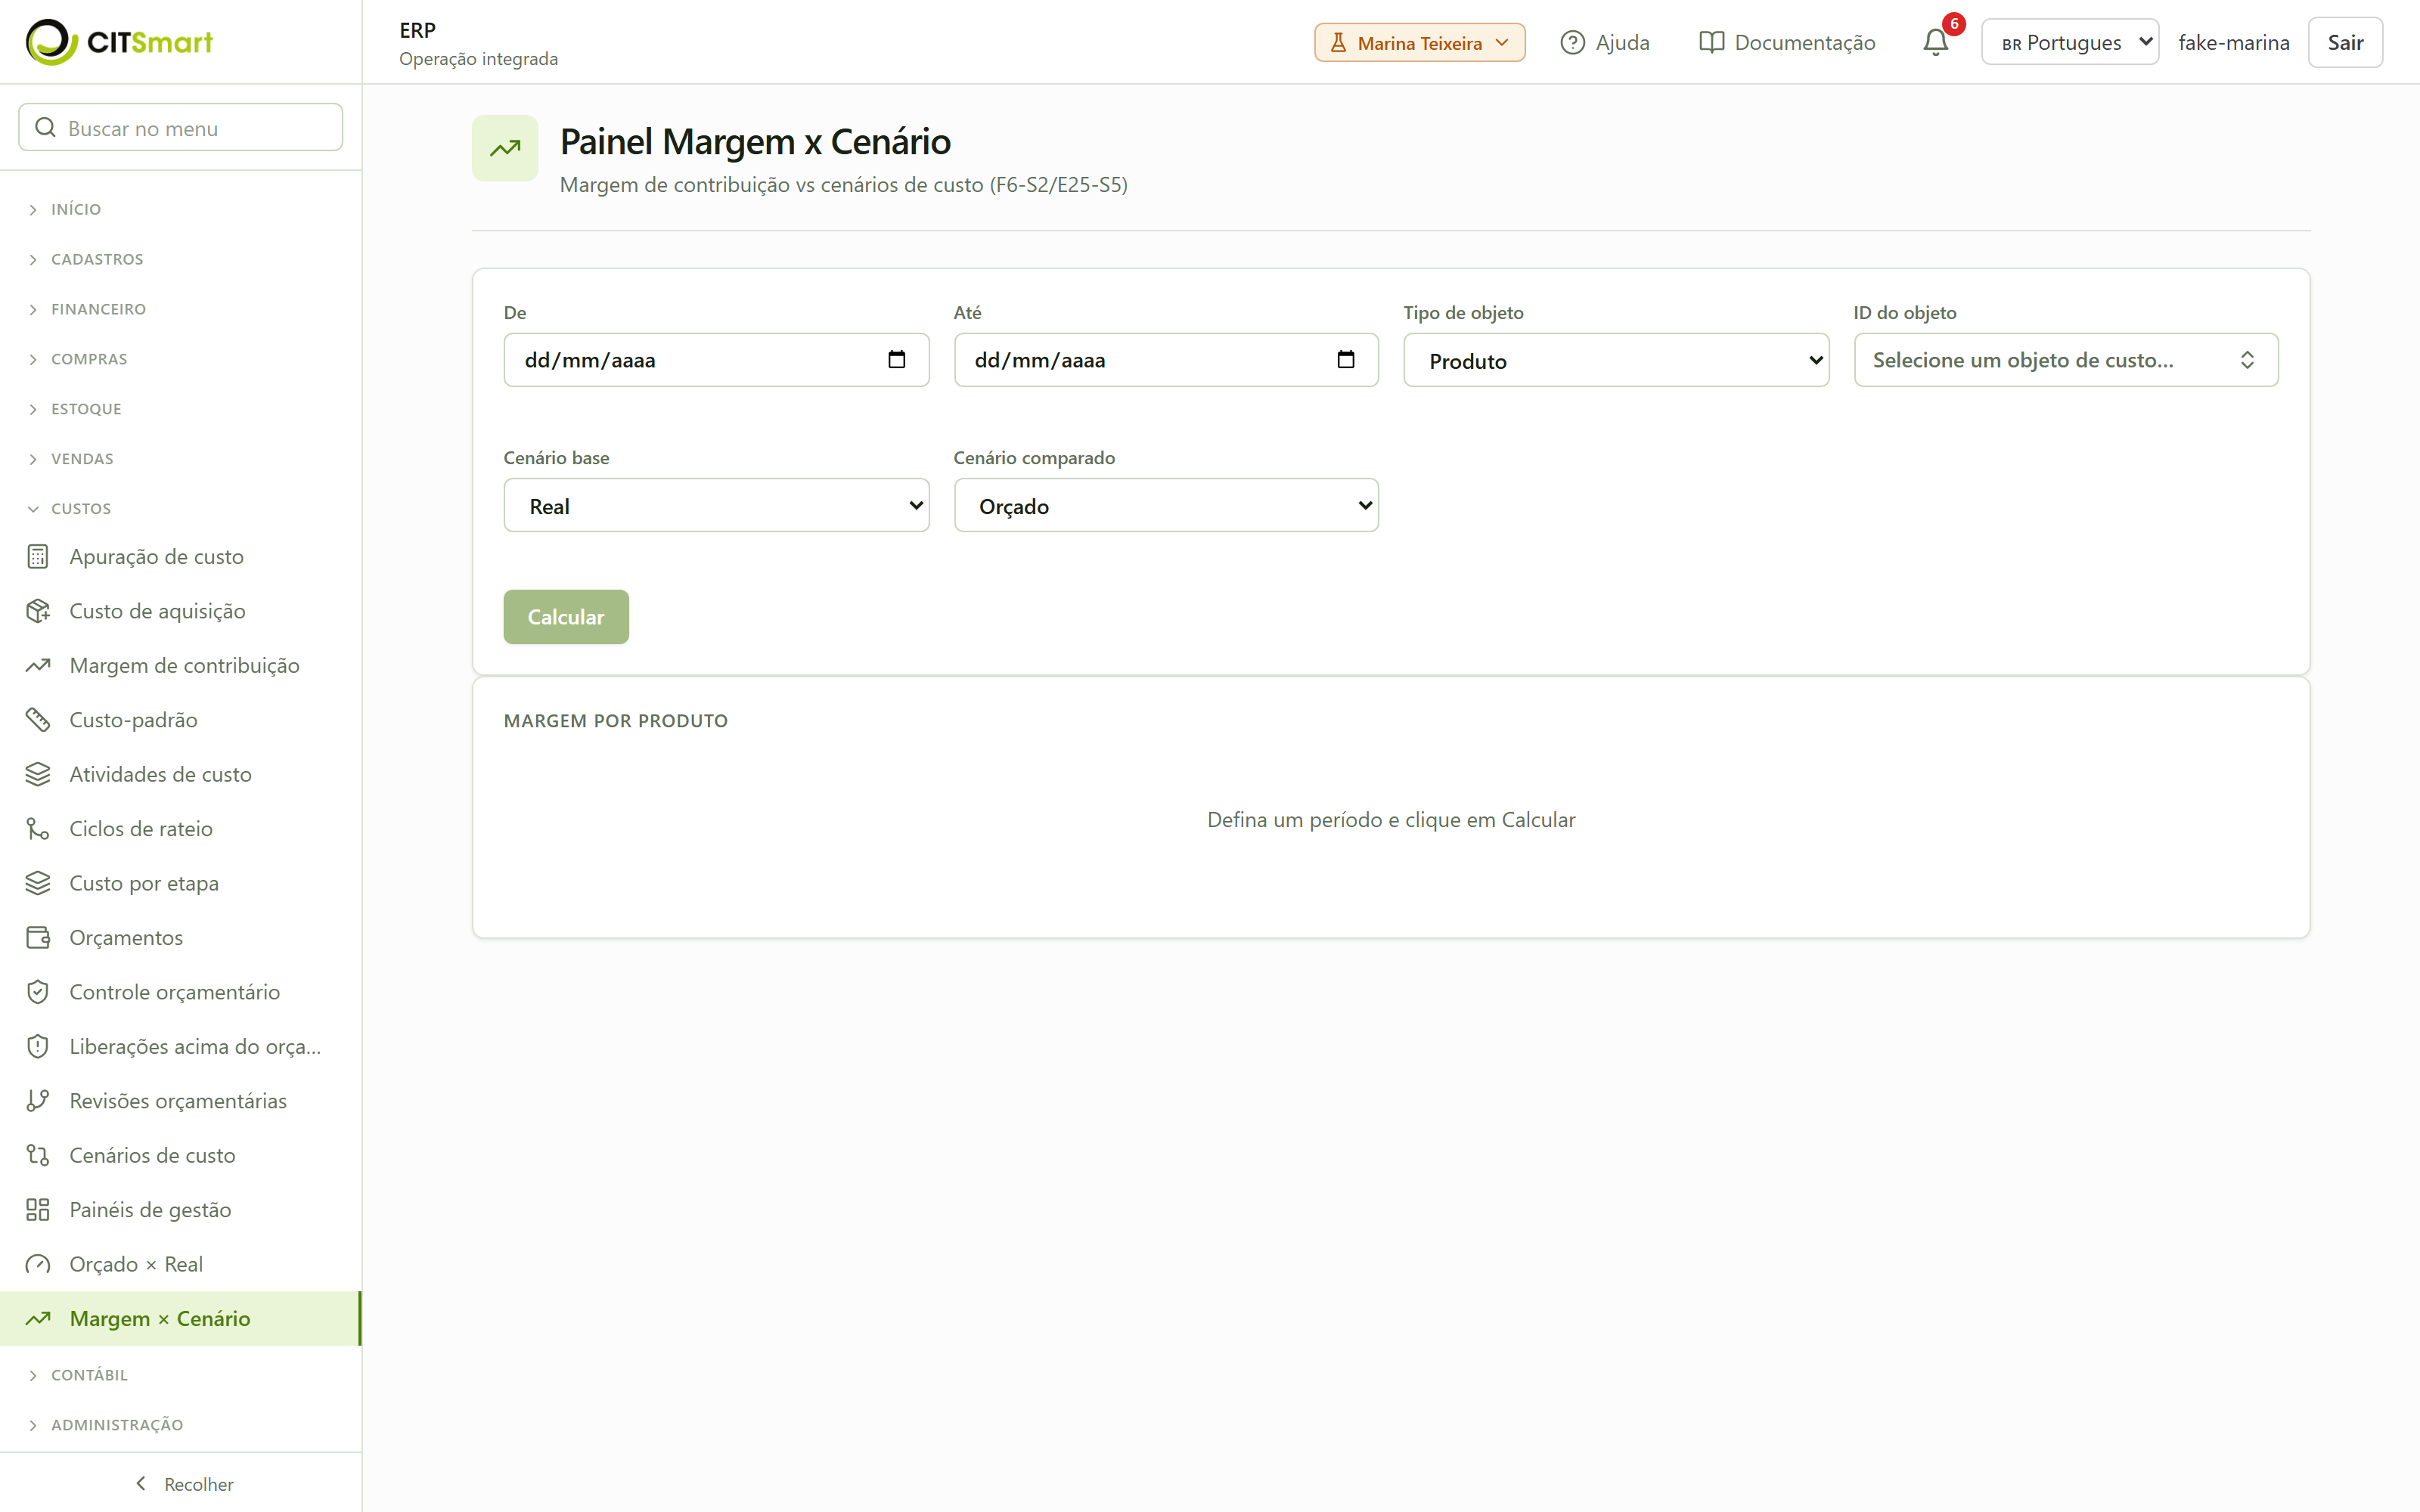
Task: Open notifications bell with 6 alerts
Action: coord(1936,42)
